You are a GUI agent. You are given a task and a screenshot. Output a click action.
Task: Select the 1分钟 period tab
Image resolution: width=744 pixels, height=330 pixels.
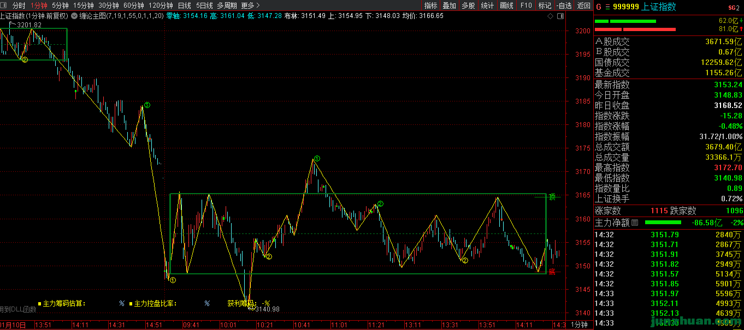(x=39, y=5)
